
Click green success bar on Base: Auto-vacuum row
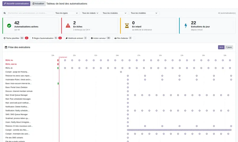[58, 84]
